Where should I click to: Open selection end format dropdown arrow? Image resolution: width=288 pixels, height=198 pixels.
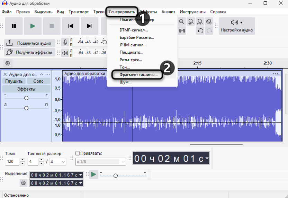[81, 183]
